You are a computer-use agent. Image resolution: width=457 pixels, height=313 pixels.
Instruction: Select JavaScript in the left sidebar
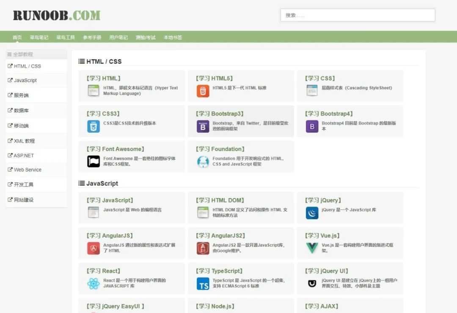25,80
